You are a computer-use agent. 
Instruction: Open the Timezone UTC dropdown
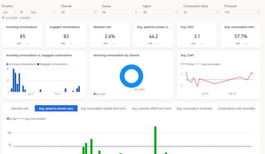tap(242, 12)
